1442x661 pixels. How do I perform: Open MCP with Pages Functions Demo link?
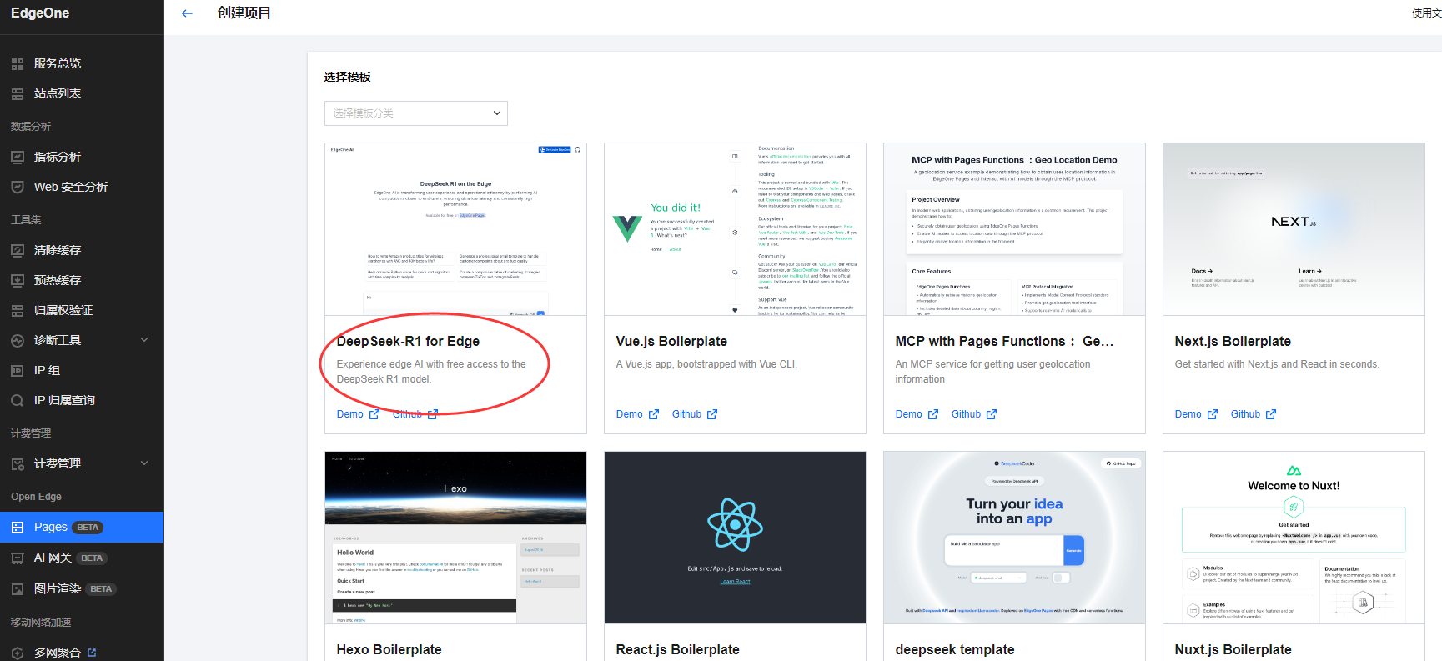click(909, 414)
